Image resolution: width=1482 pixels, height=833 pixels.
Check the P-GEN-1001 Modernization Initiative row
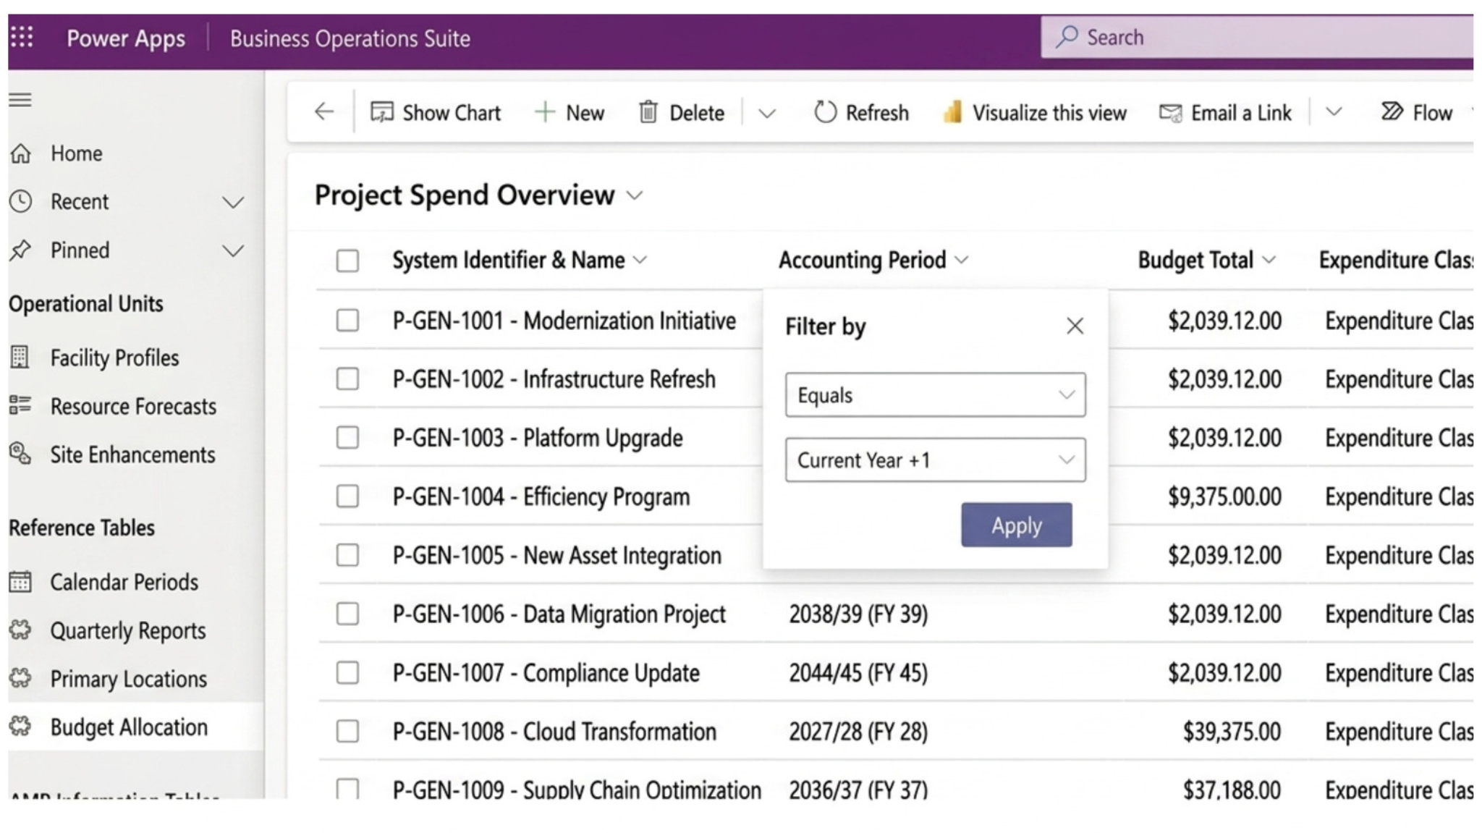click(347, 320)
